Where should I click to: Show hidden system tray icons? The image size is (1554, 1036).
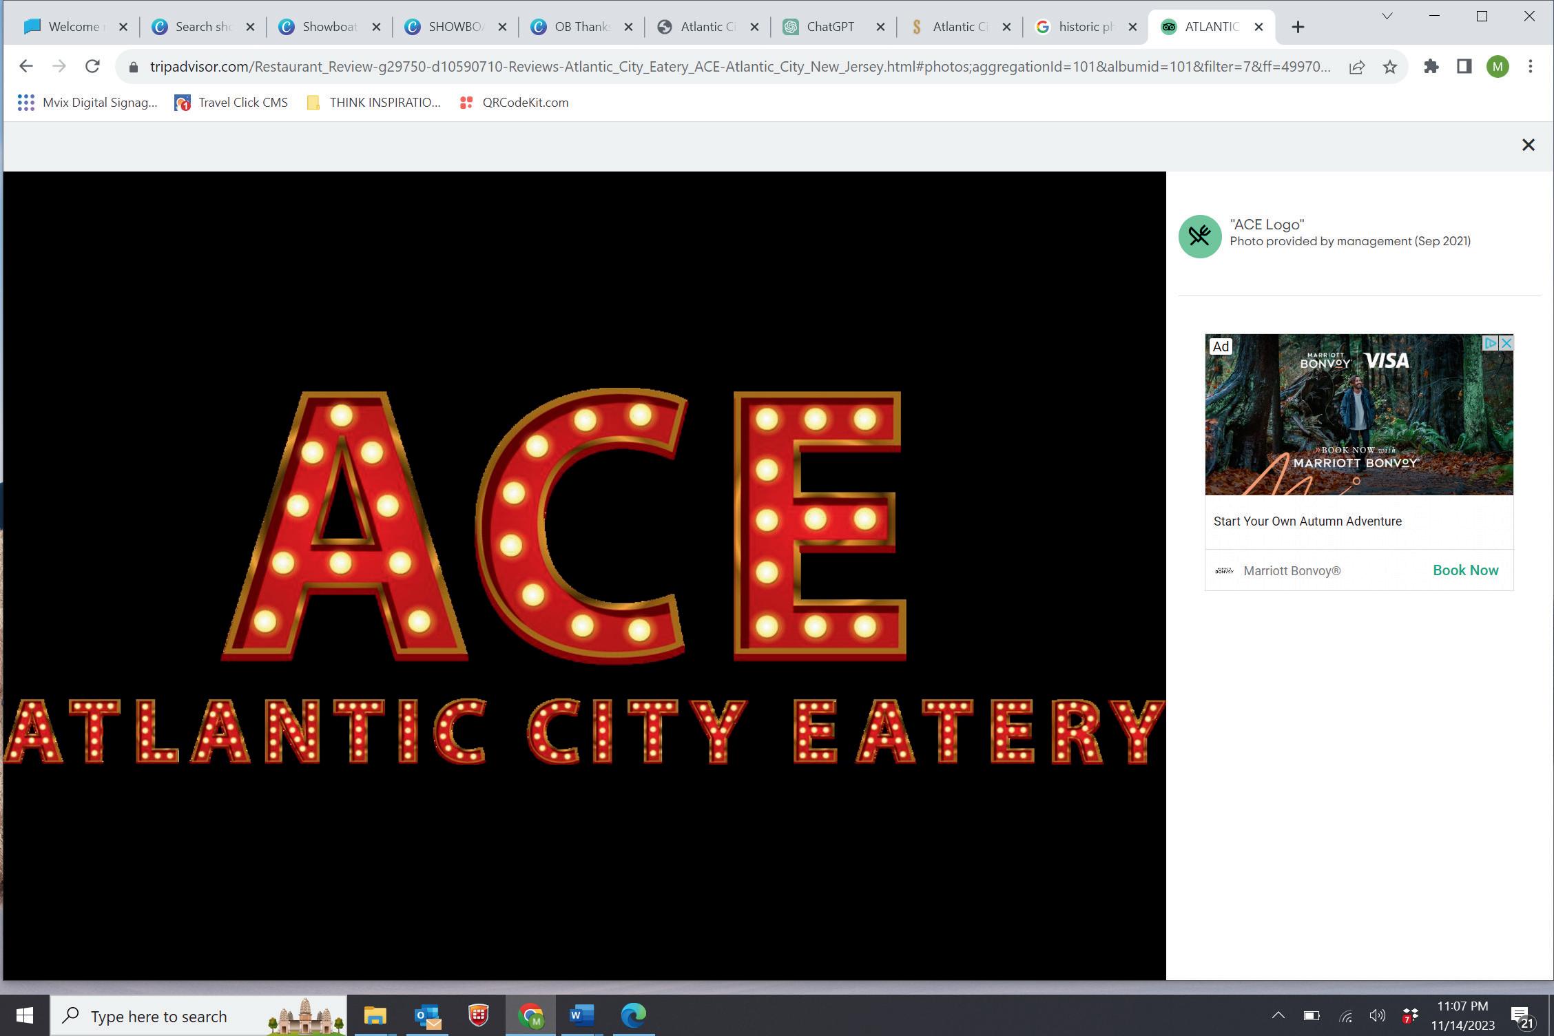coord(1278,1015)
